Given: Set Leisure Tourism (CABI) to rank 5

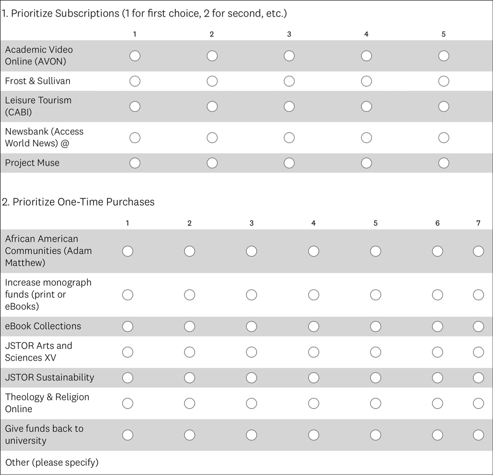Looking at the screenshot, I should coord(444,106).
